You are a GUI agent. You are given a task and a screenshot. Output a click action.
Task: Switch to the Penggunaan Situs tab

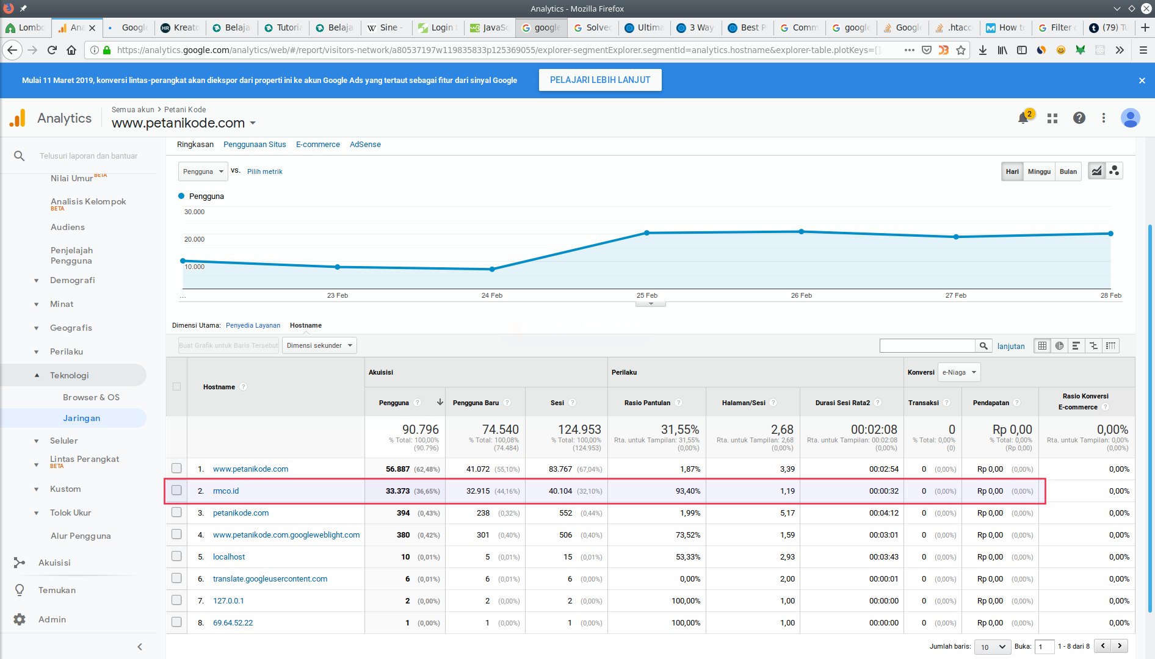pos(255,145)
